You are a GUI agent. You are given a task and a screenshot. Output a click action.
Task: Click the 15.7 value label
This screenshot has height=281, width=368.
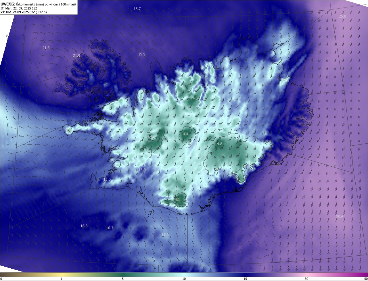coord(137,9)
